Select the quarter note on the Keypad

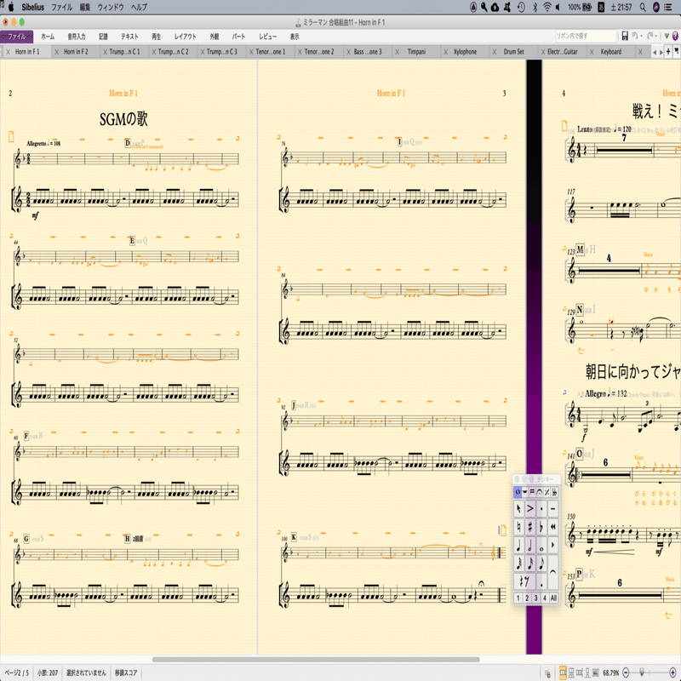pyautogui.click(x=517, y=545)
